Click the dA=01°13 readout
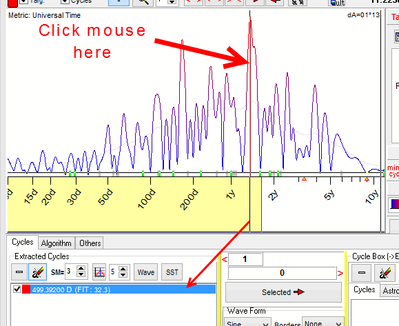 pyautogui.click(x=363, y=14)
